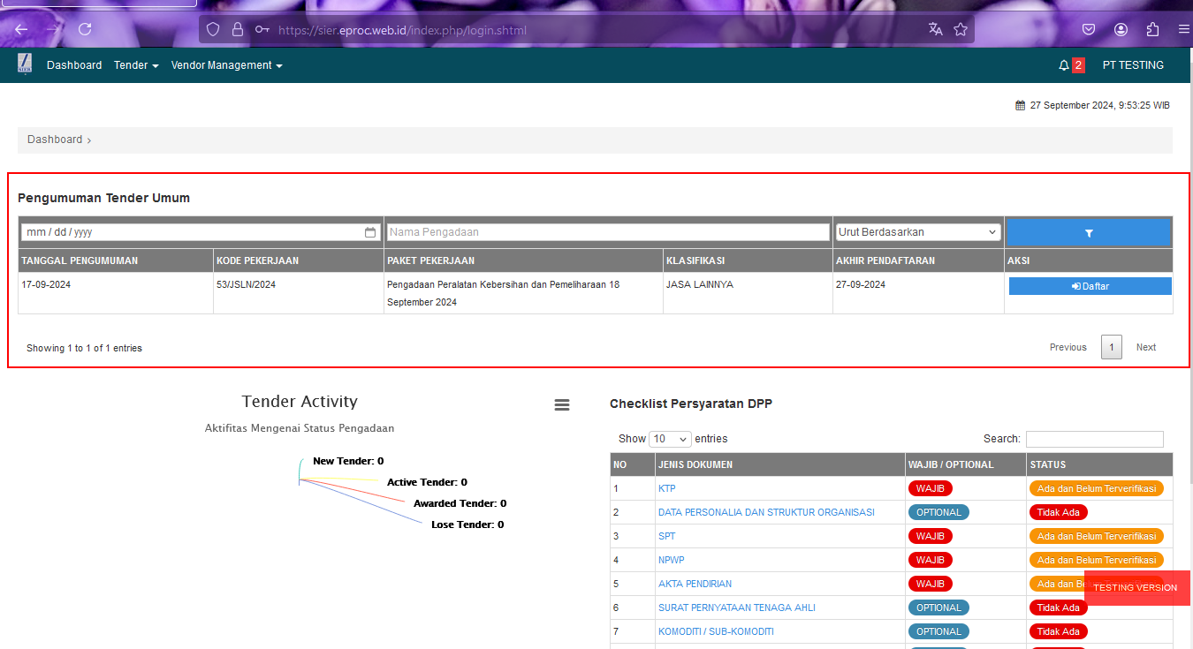Click the notification bell icon
The width and height of the screenshot is (1193, 649).
1064,65
